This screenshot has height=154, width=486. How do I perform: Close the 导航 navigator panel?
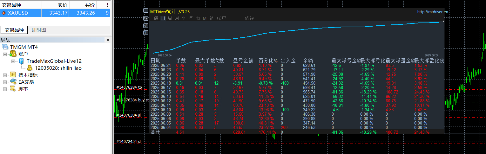(x=108, y=40)
